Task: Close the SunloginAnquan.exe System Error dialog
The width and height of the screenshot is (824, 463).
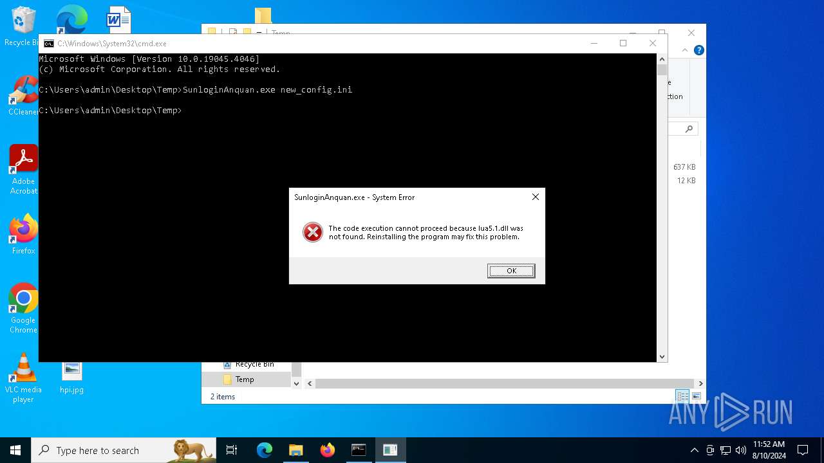Action: [x=535, y=197]
